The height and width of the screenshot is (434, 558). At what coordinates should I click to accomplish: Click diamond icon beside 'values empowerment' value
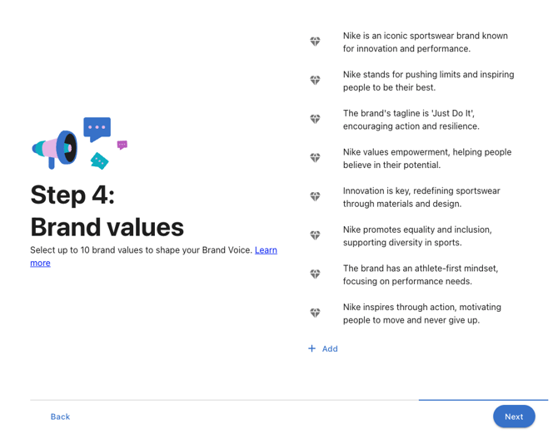(x=315, y=158)
